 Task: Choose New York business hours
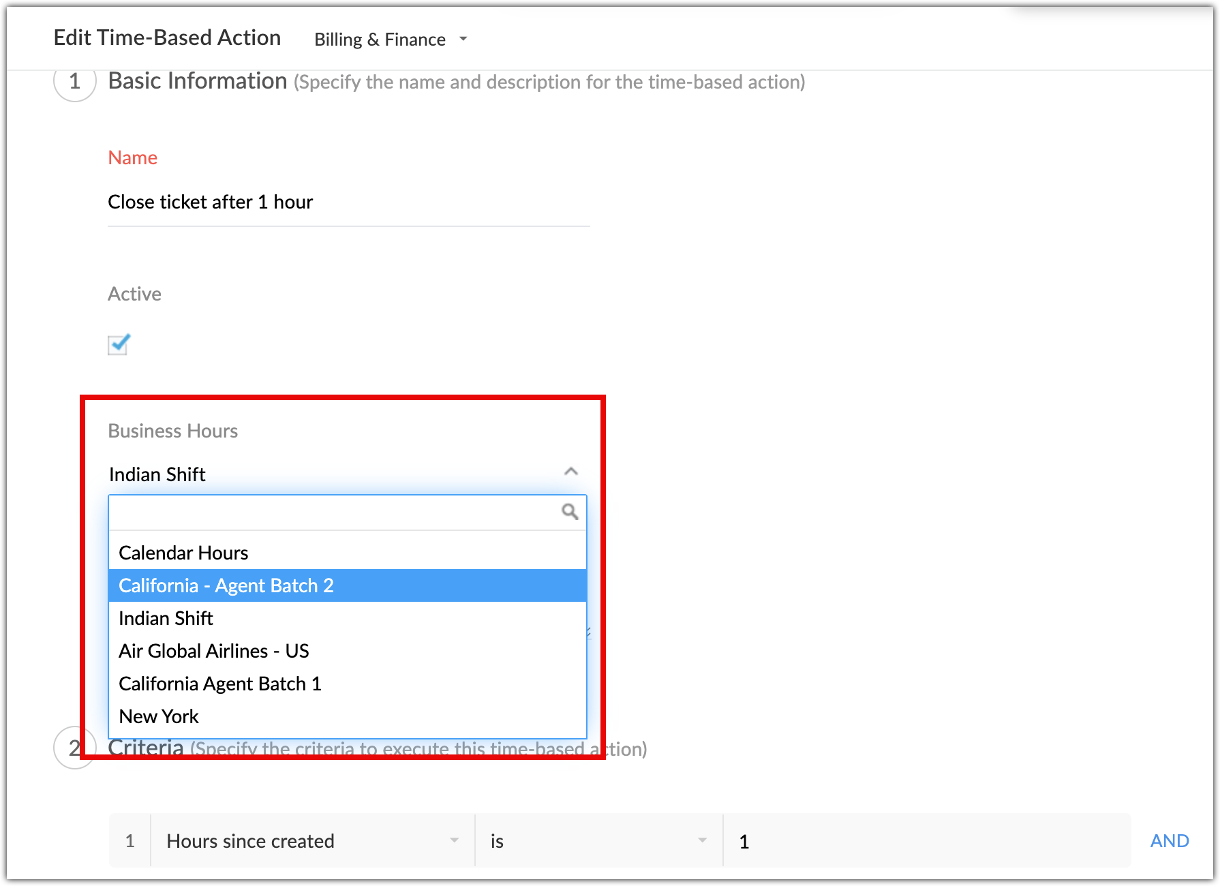pos(159,716)
